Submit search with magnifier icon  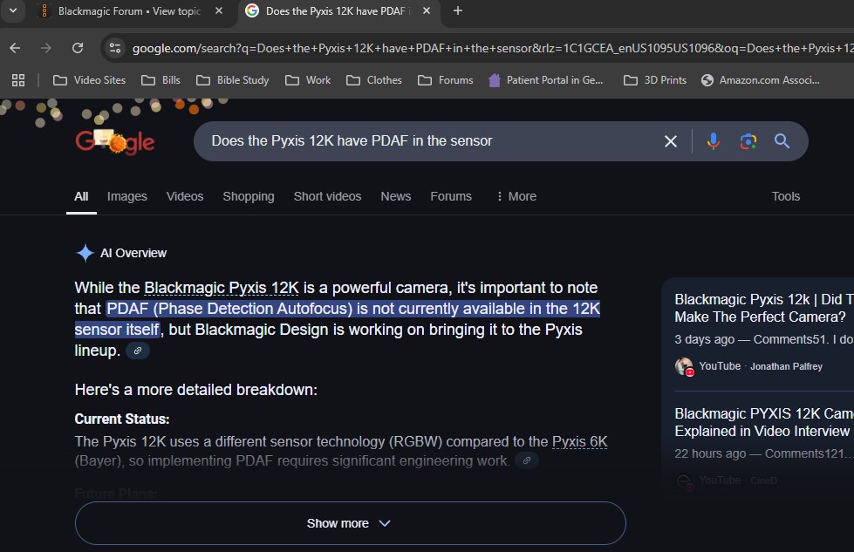click(782, 141)
